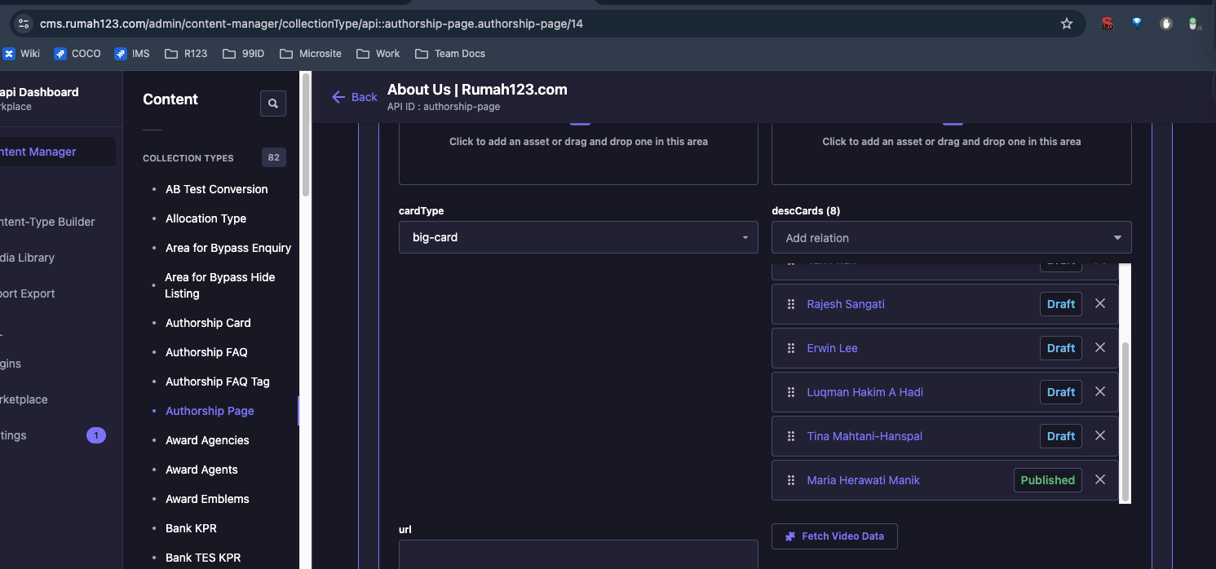Screen dimensions: 1216x569
Task: Click the browser address bar URL
Action: pyautogui.click(x=312, y=24)
